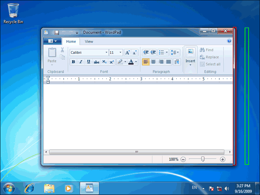Click the WordPad title bar app icon
Screen dimensions: 260x195
46,32
